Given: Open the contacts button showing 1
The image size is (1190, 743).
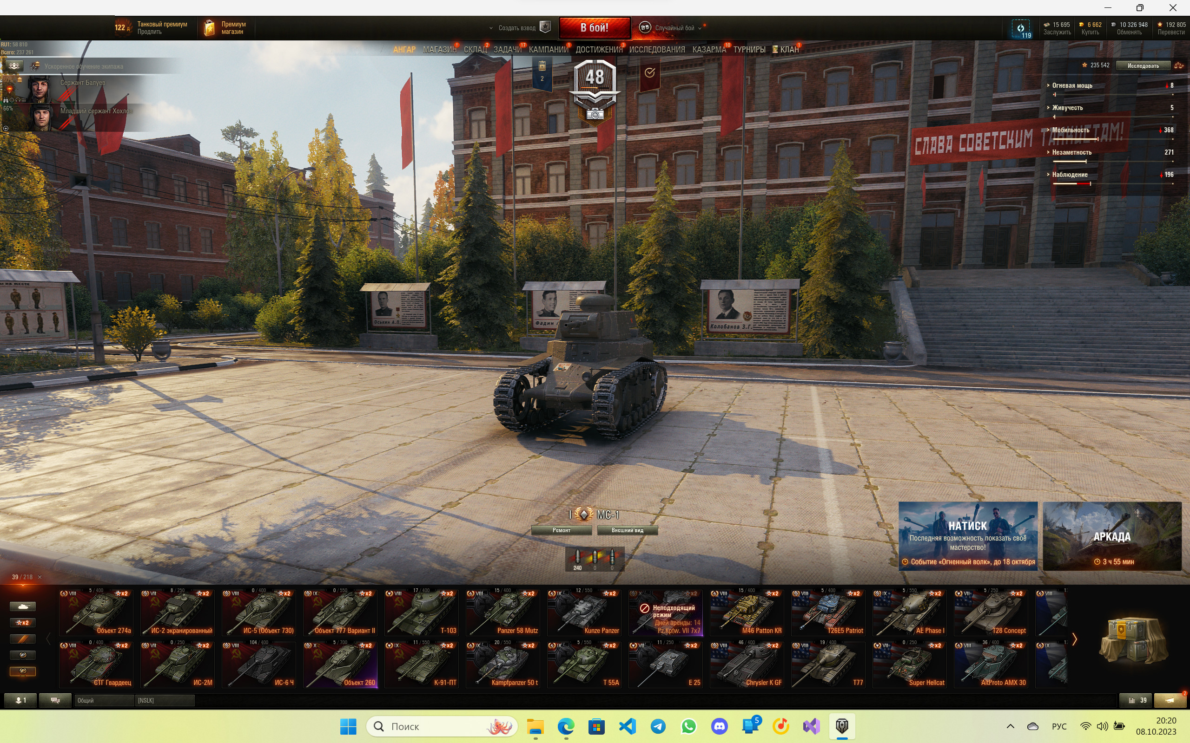Looking at the screenshot, I should pyautogui.click(x=20, y=700).
